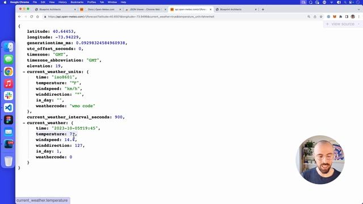
Task: Click the latitude value 40.64453
Action: (63, 32)
